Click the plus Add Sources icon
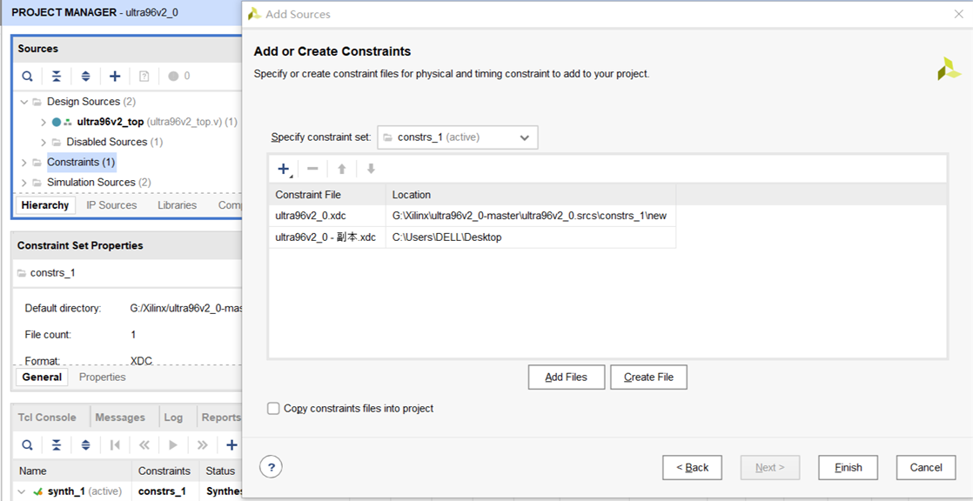The width and height of the screenshot is (973, 501). point(115,77)
